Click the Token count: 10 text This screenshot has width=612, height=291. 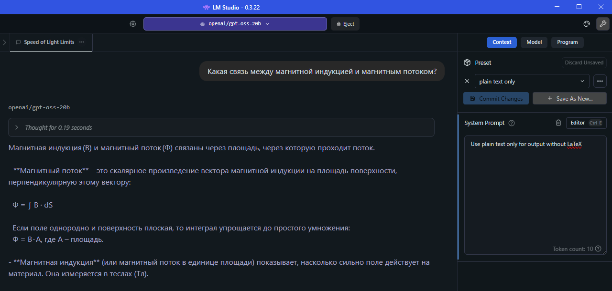[x=573, y=249]
